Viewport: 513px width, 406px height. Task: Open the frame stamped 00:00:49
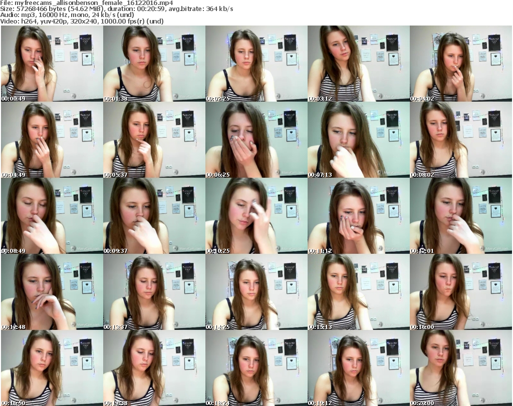52,64
